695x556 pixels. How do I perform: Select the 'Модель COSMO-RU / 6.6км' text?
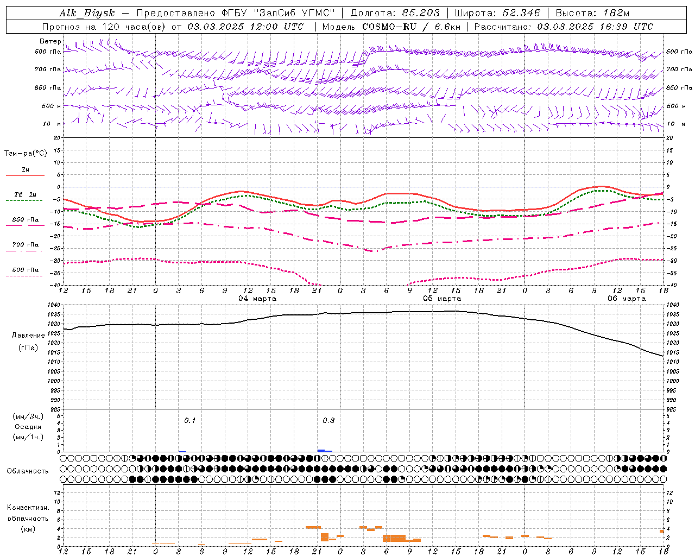(x=391, y=27)
